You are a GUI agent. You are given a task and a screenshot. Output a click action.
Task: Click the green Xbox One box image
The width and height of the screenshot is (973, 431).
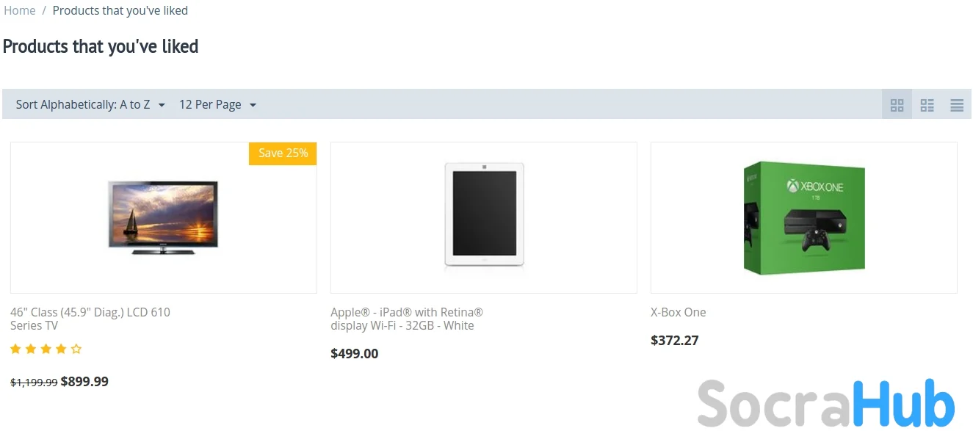coord(803,217)
